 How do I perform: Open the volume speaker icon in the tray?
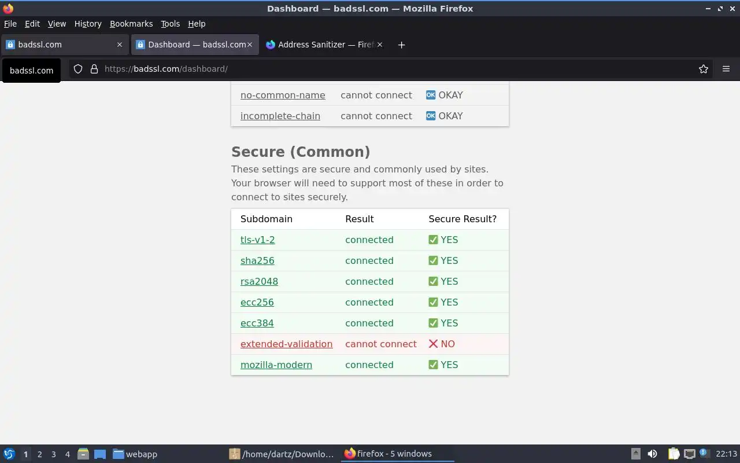tap(652, 454)
